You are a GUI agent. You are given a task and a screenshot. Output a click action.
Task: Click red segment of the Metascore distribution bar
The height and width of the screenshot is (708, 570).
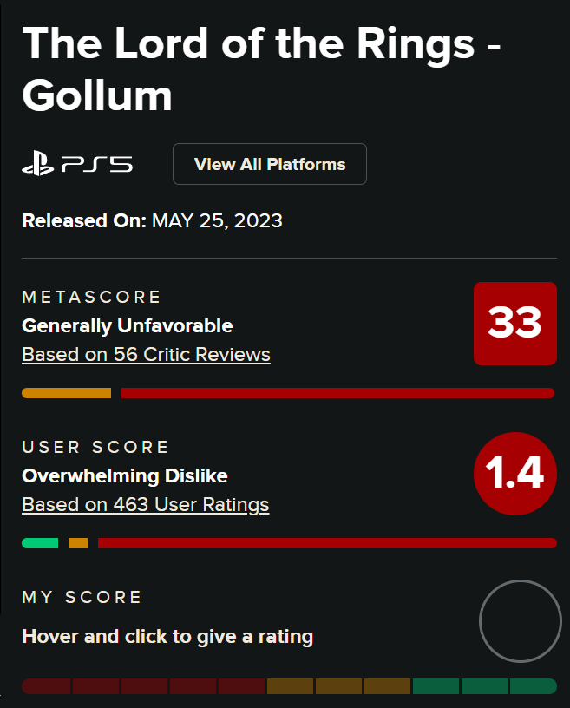[337, 393]
